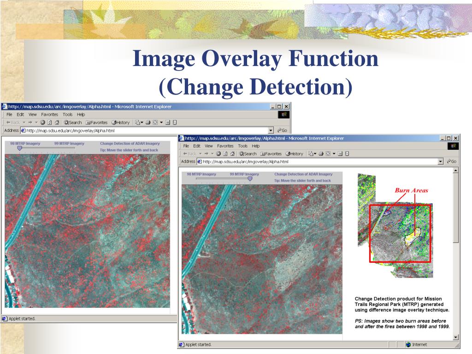This screenshot has height=354, width=472.
Task: Click the Edit page icon in the left window toolbar
Action: [x=155, y=123]
